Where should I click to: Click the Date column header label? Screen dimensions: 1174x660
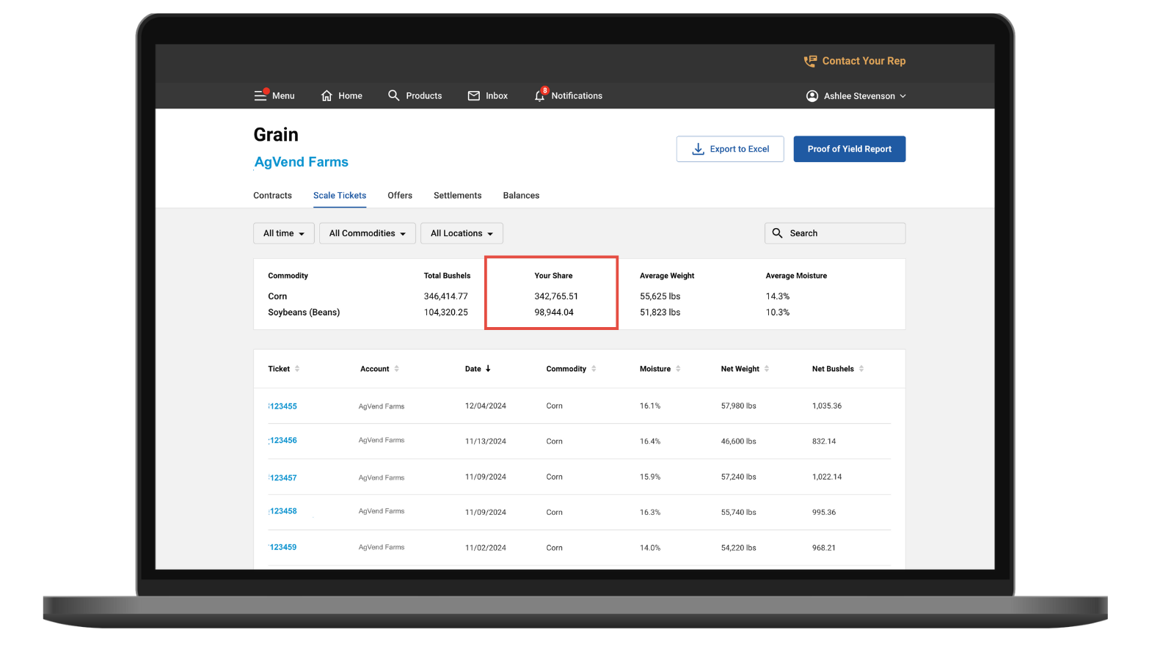click(473, 369)
